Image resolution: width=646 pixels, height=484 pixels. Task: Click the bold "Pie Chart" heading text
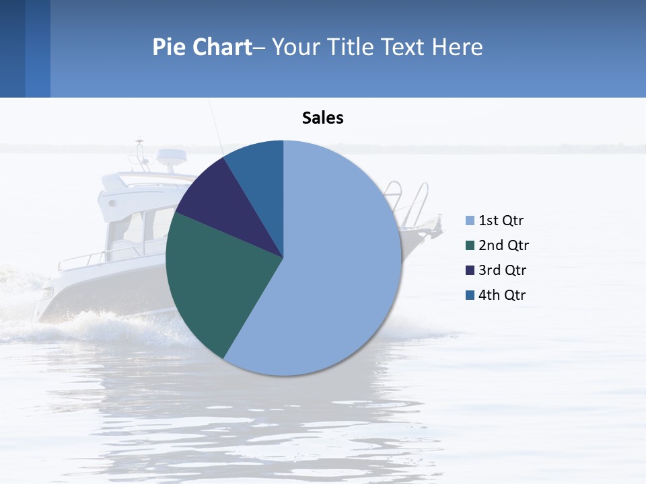pyautogui.click(x=203, y=46)
